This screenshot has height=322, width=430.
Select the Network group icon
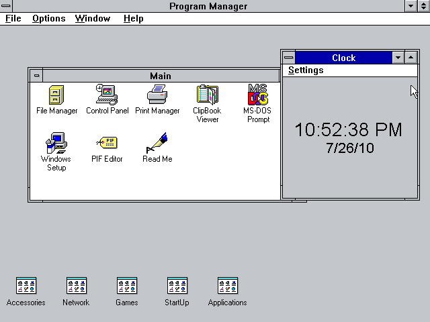pos(77,285)
